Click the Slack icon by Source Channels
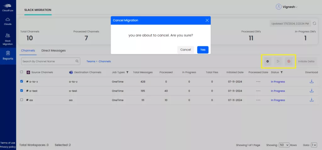This screenshot has width=322, height=150. coord(28,72)
